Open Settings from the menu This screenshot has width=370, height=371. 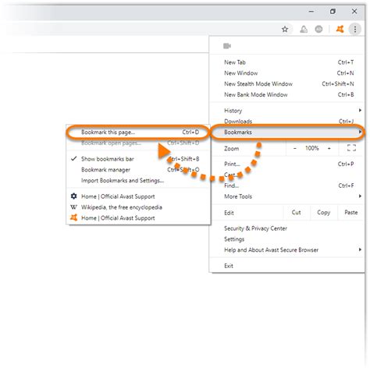[286, 239]
